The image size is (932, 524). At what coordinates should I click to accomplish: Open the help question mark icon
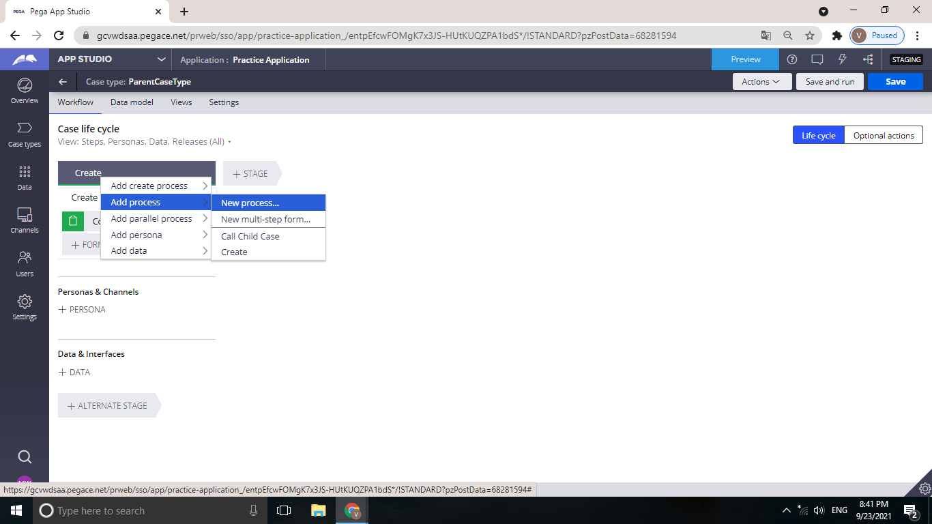point(792,59)
